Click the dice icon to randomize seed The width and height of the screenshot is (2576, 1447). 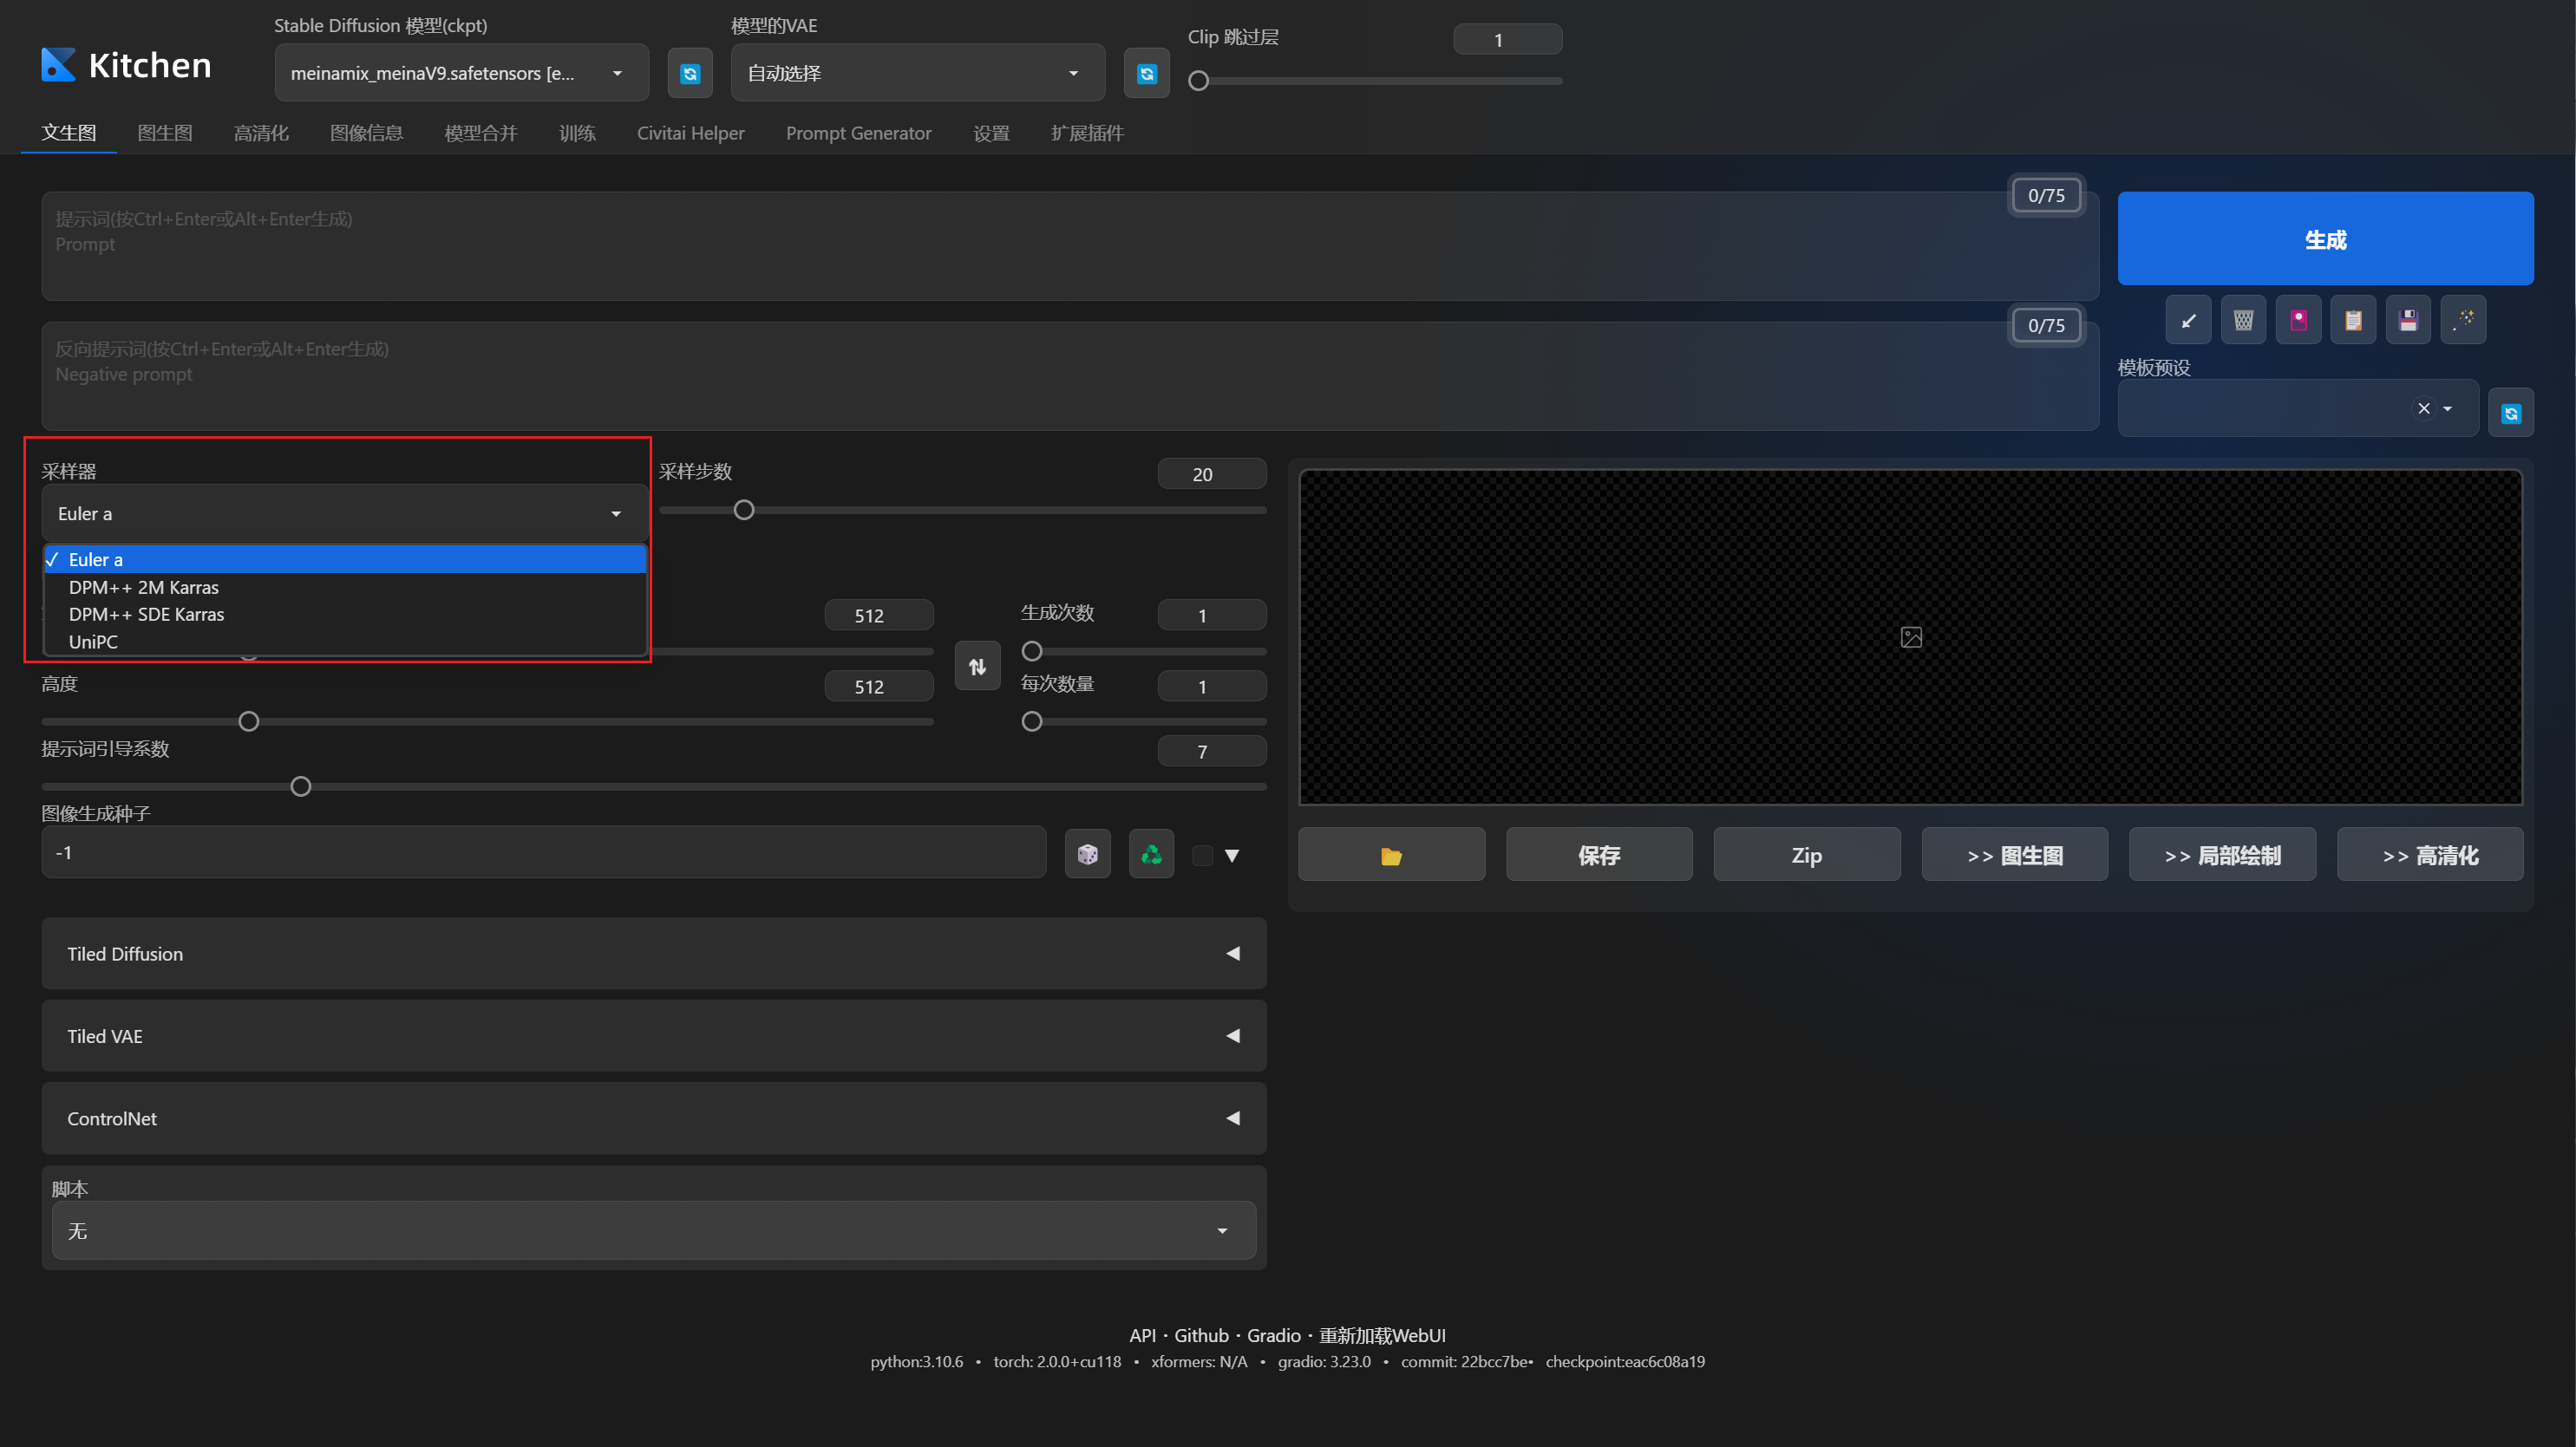pyautogui.click(x=1088, y=854)
